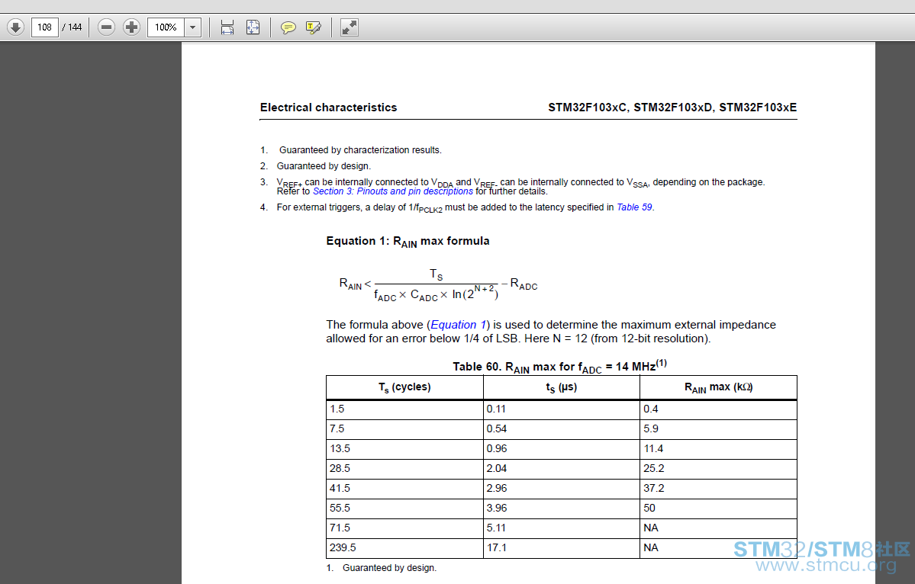Zoom out with the minus button
The height and width of the screenshot is (584, 915).
(x=106, y=27)
